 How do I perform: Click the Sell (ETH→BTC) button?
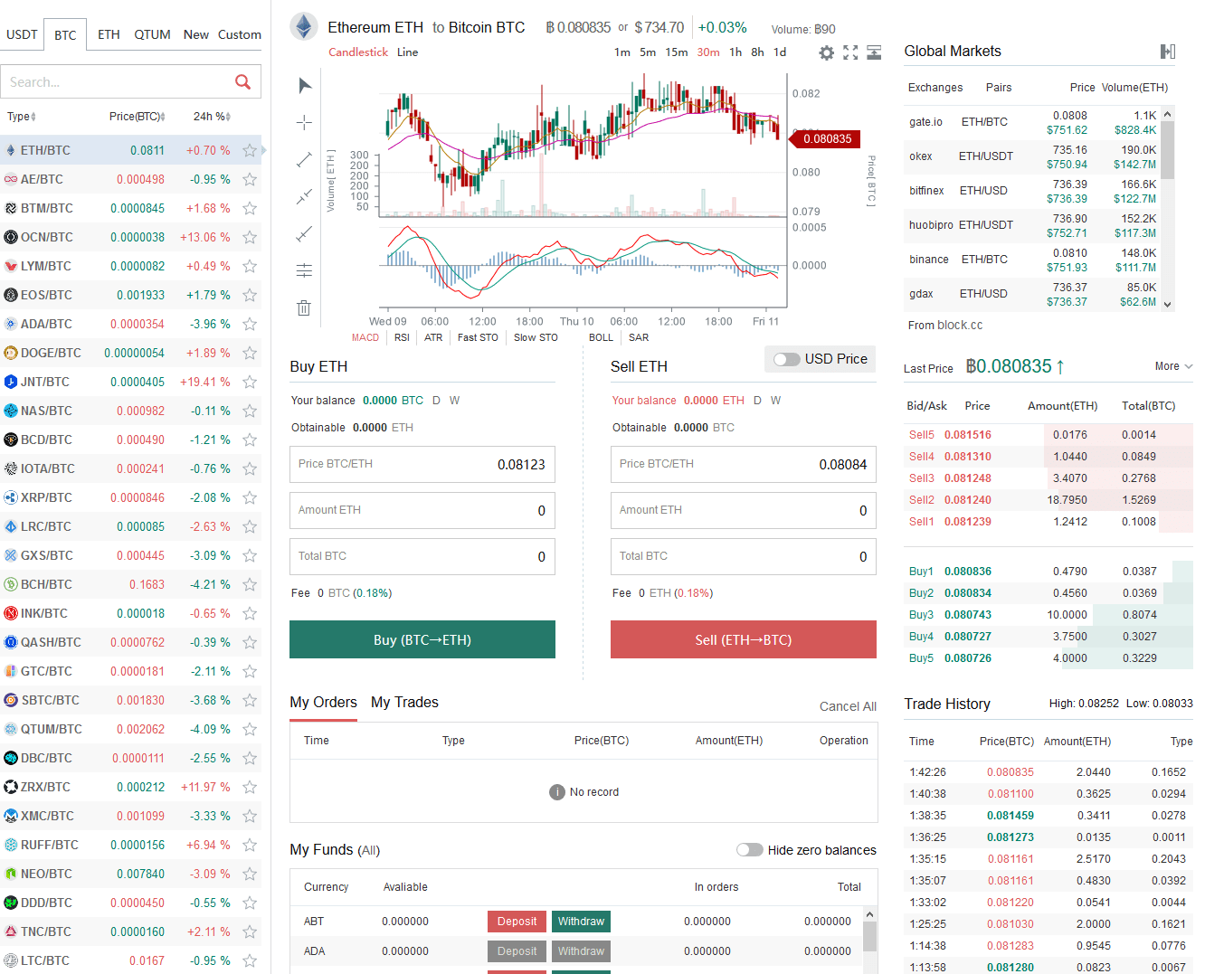pyautogui.click(x=744, y=639)
